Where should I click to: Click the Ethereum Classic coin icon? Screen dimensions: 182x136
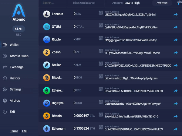pyautogui.click(x=47, y=90)
